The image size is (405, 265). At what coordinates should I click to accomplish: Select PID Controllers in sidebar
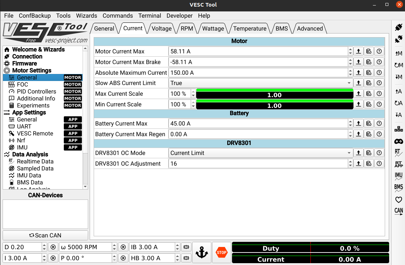click(37, 92)
